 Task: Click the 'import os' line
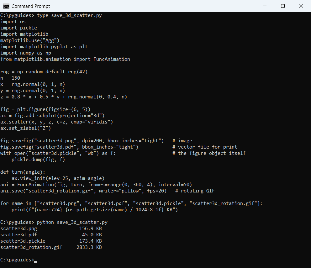(13, 22)
